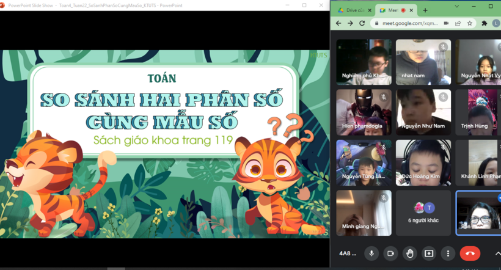The width and height of the screenshot is (501, 270).
Task: Open the Chrome extensions puzzle icon
Action: (485, 23)
